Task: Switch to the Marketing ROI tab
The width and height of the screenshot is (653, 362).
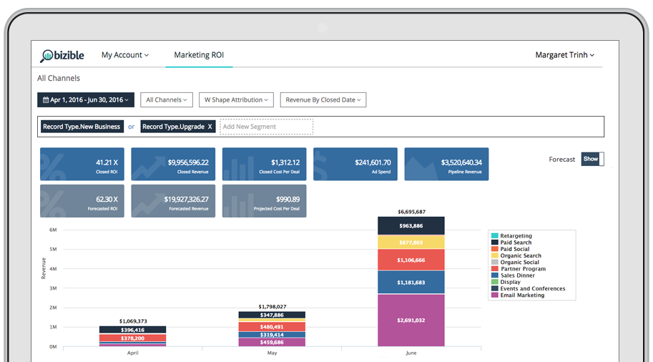Action: 199,55
